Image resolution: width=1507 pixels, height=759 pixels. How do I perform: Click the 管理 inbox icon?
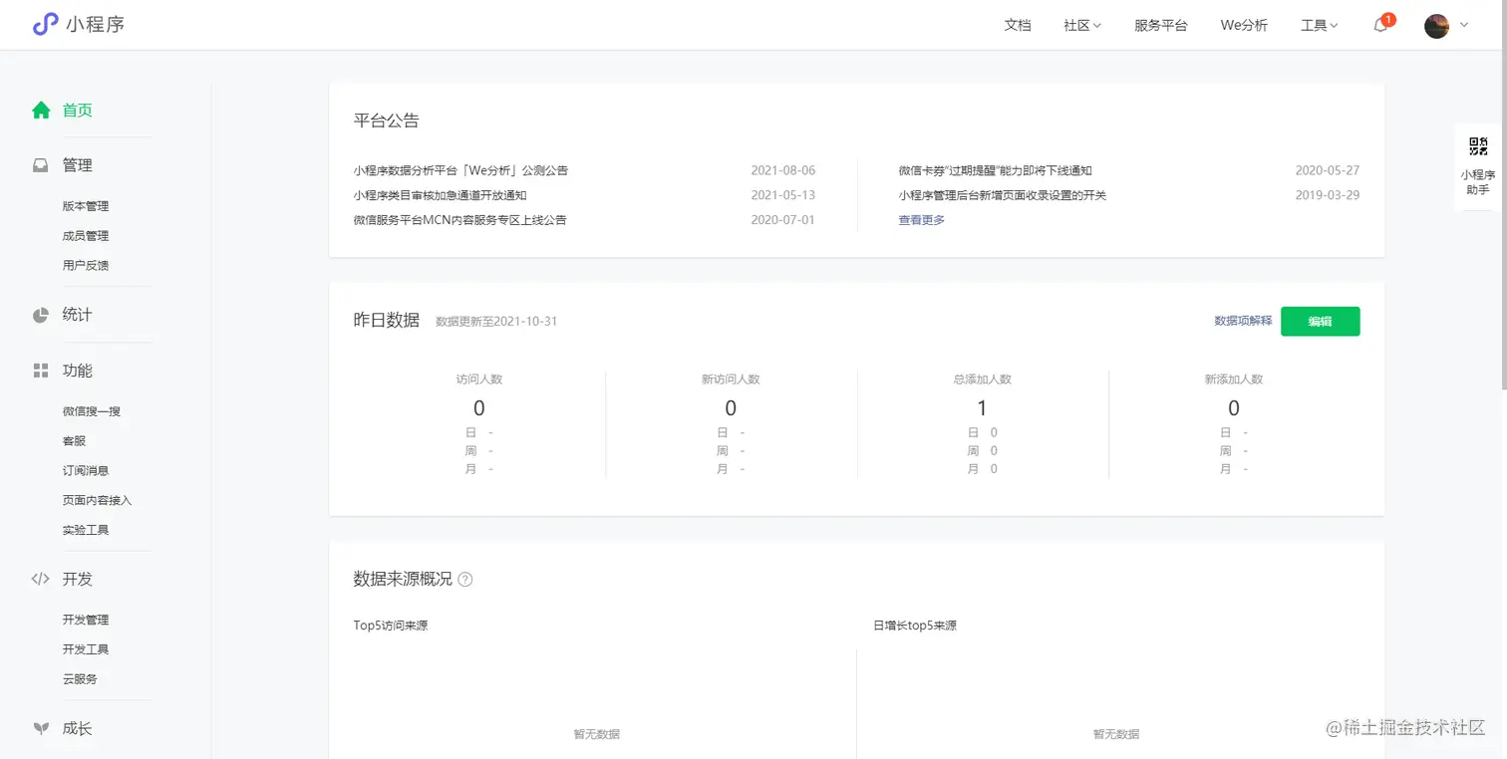click(x=41, y=165)
